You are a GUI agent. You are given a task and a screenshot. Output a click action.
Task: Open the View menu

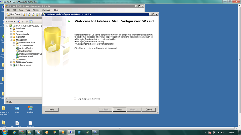click(x=21, y=10)
